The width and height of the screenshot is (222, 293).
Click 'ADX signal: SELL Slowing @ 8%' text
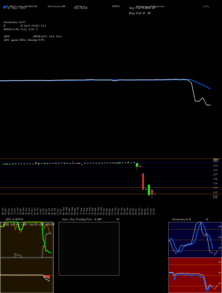pos(24,40)
